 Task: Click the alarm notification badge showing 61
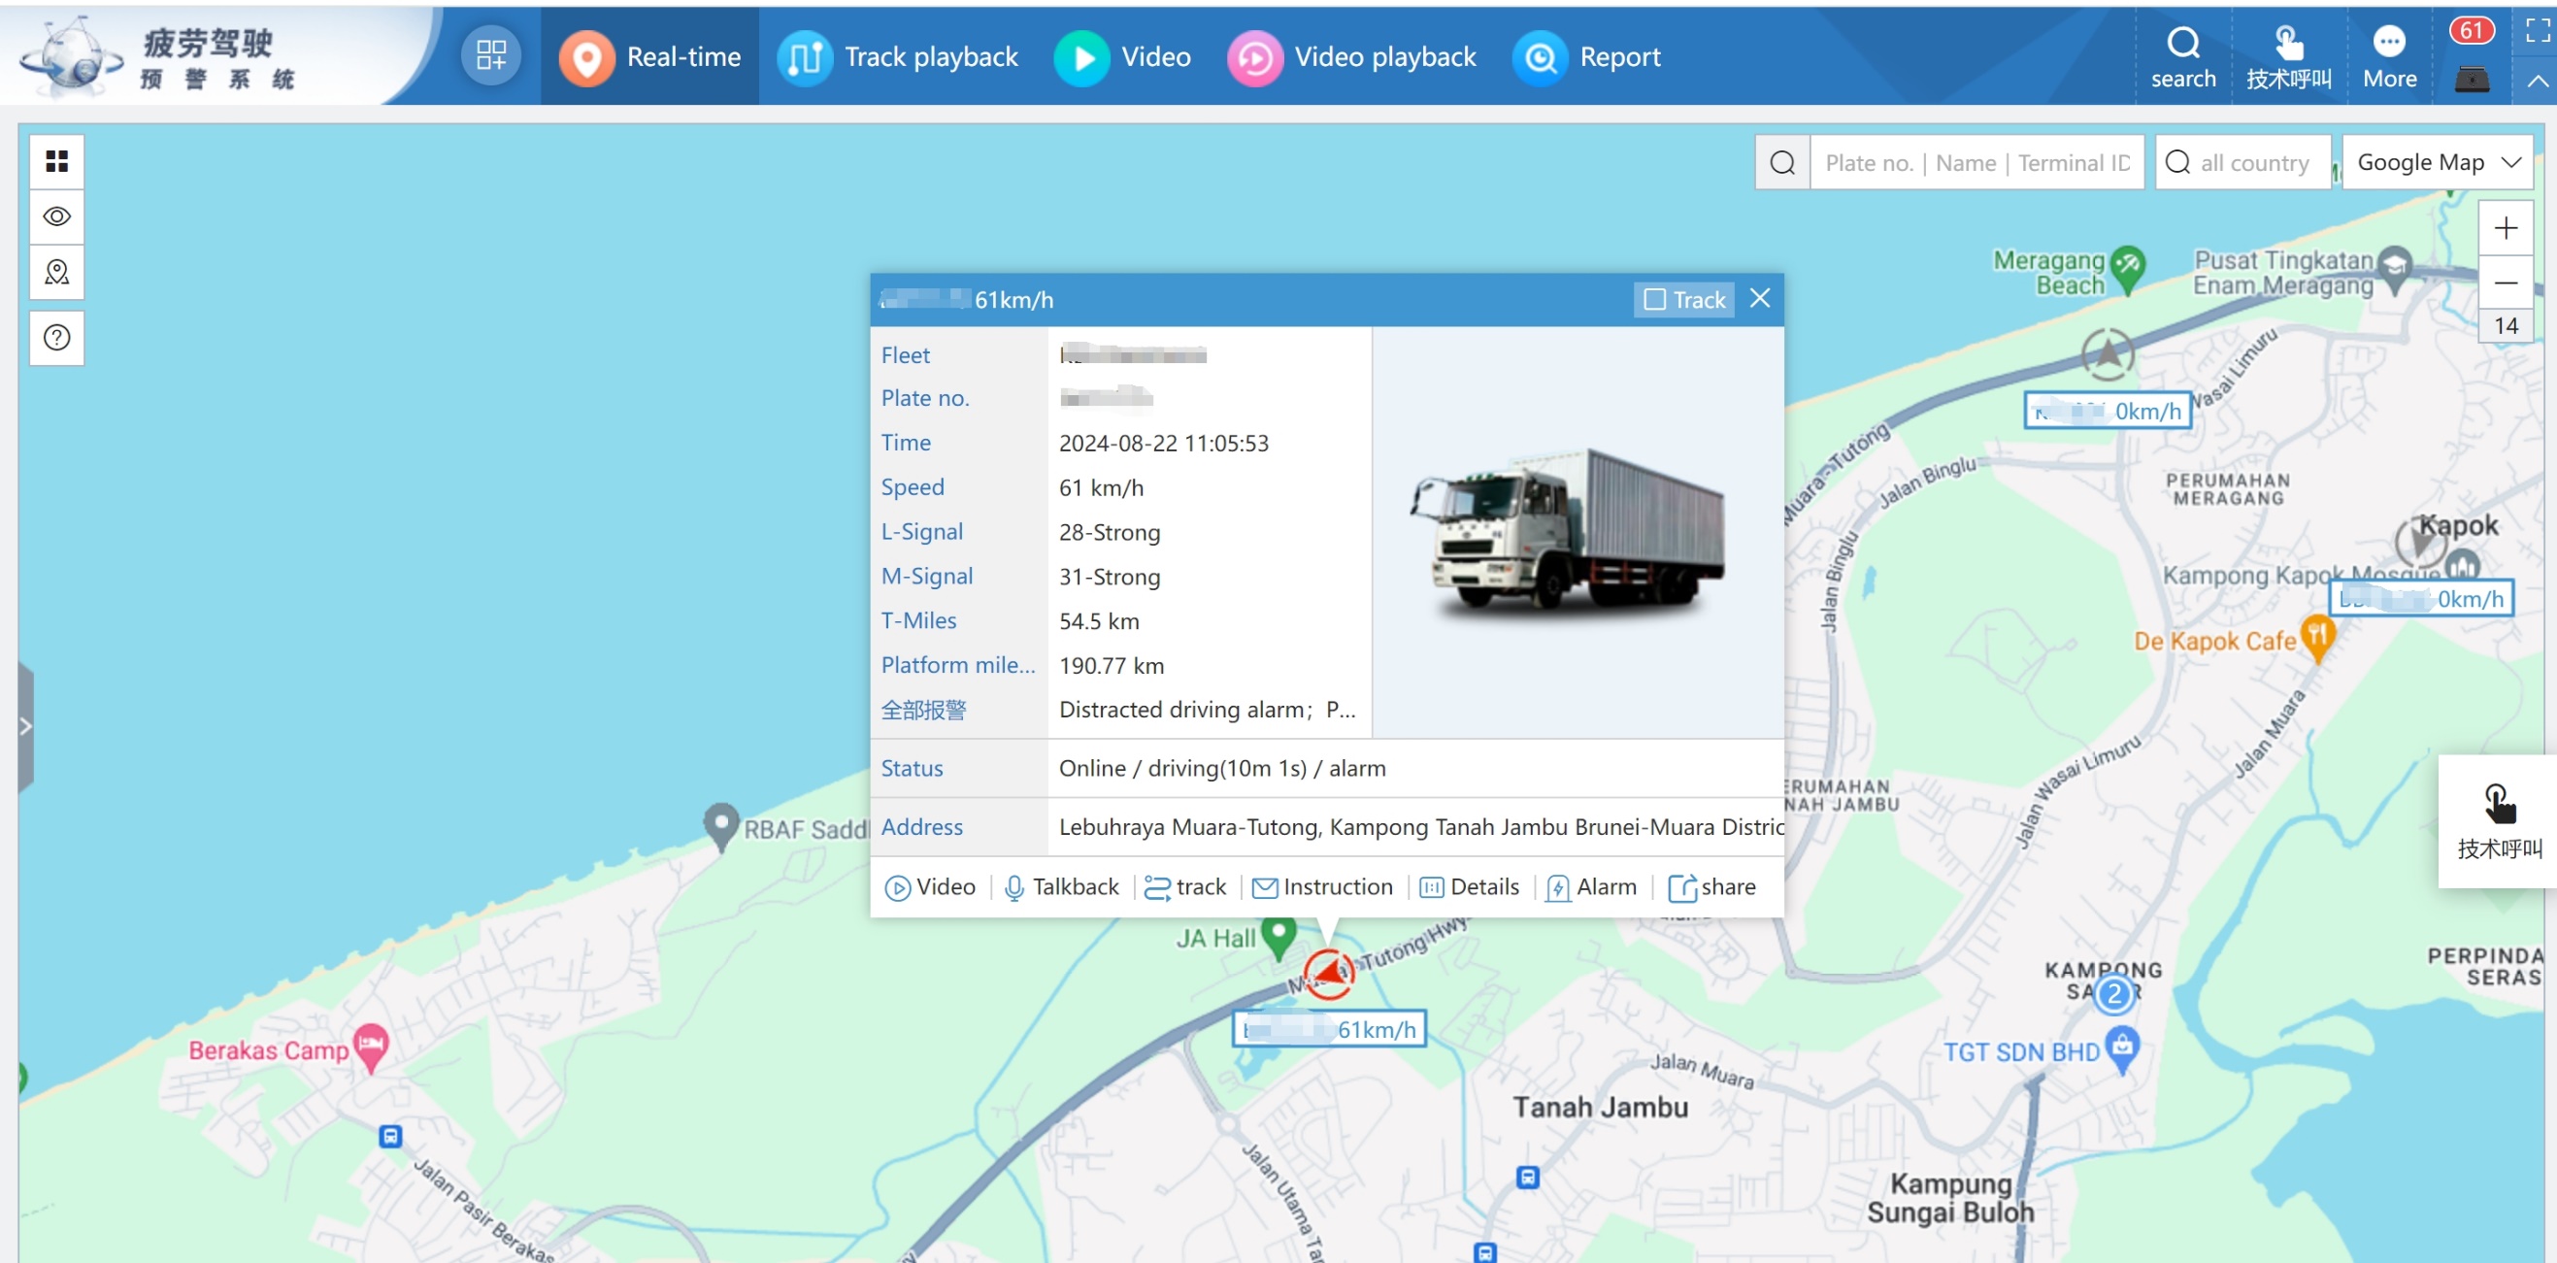2470,31
